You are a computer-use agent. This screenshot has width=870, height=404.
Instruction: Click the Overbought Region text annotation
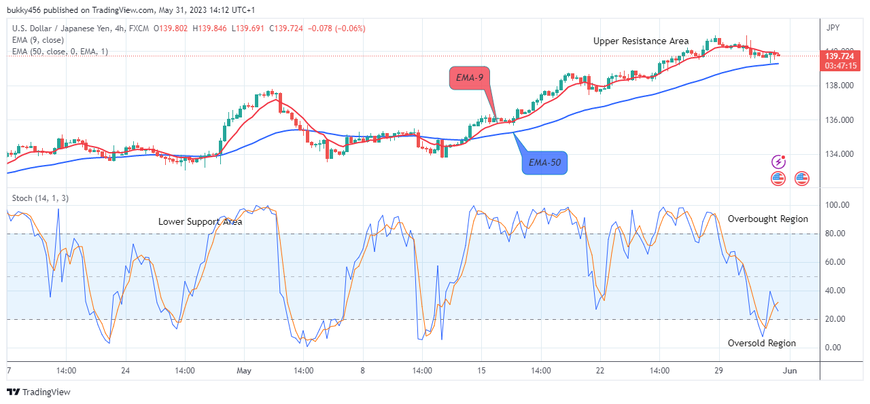coord(768,219)
